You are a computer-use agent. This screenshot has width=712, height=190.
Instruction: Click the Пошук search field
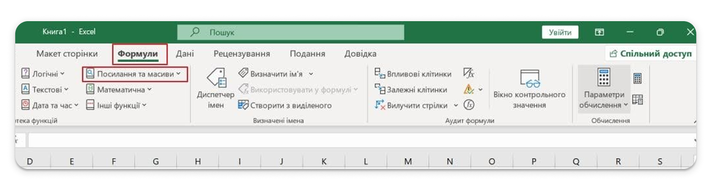(291, 32)
